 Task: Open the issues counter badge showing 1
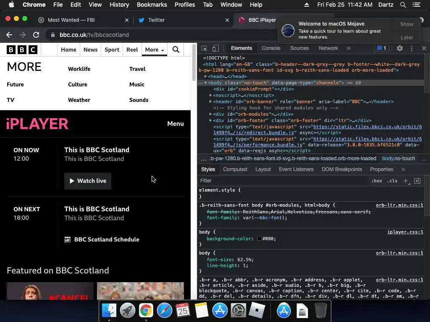coord(381,49)
